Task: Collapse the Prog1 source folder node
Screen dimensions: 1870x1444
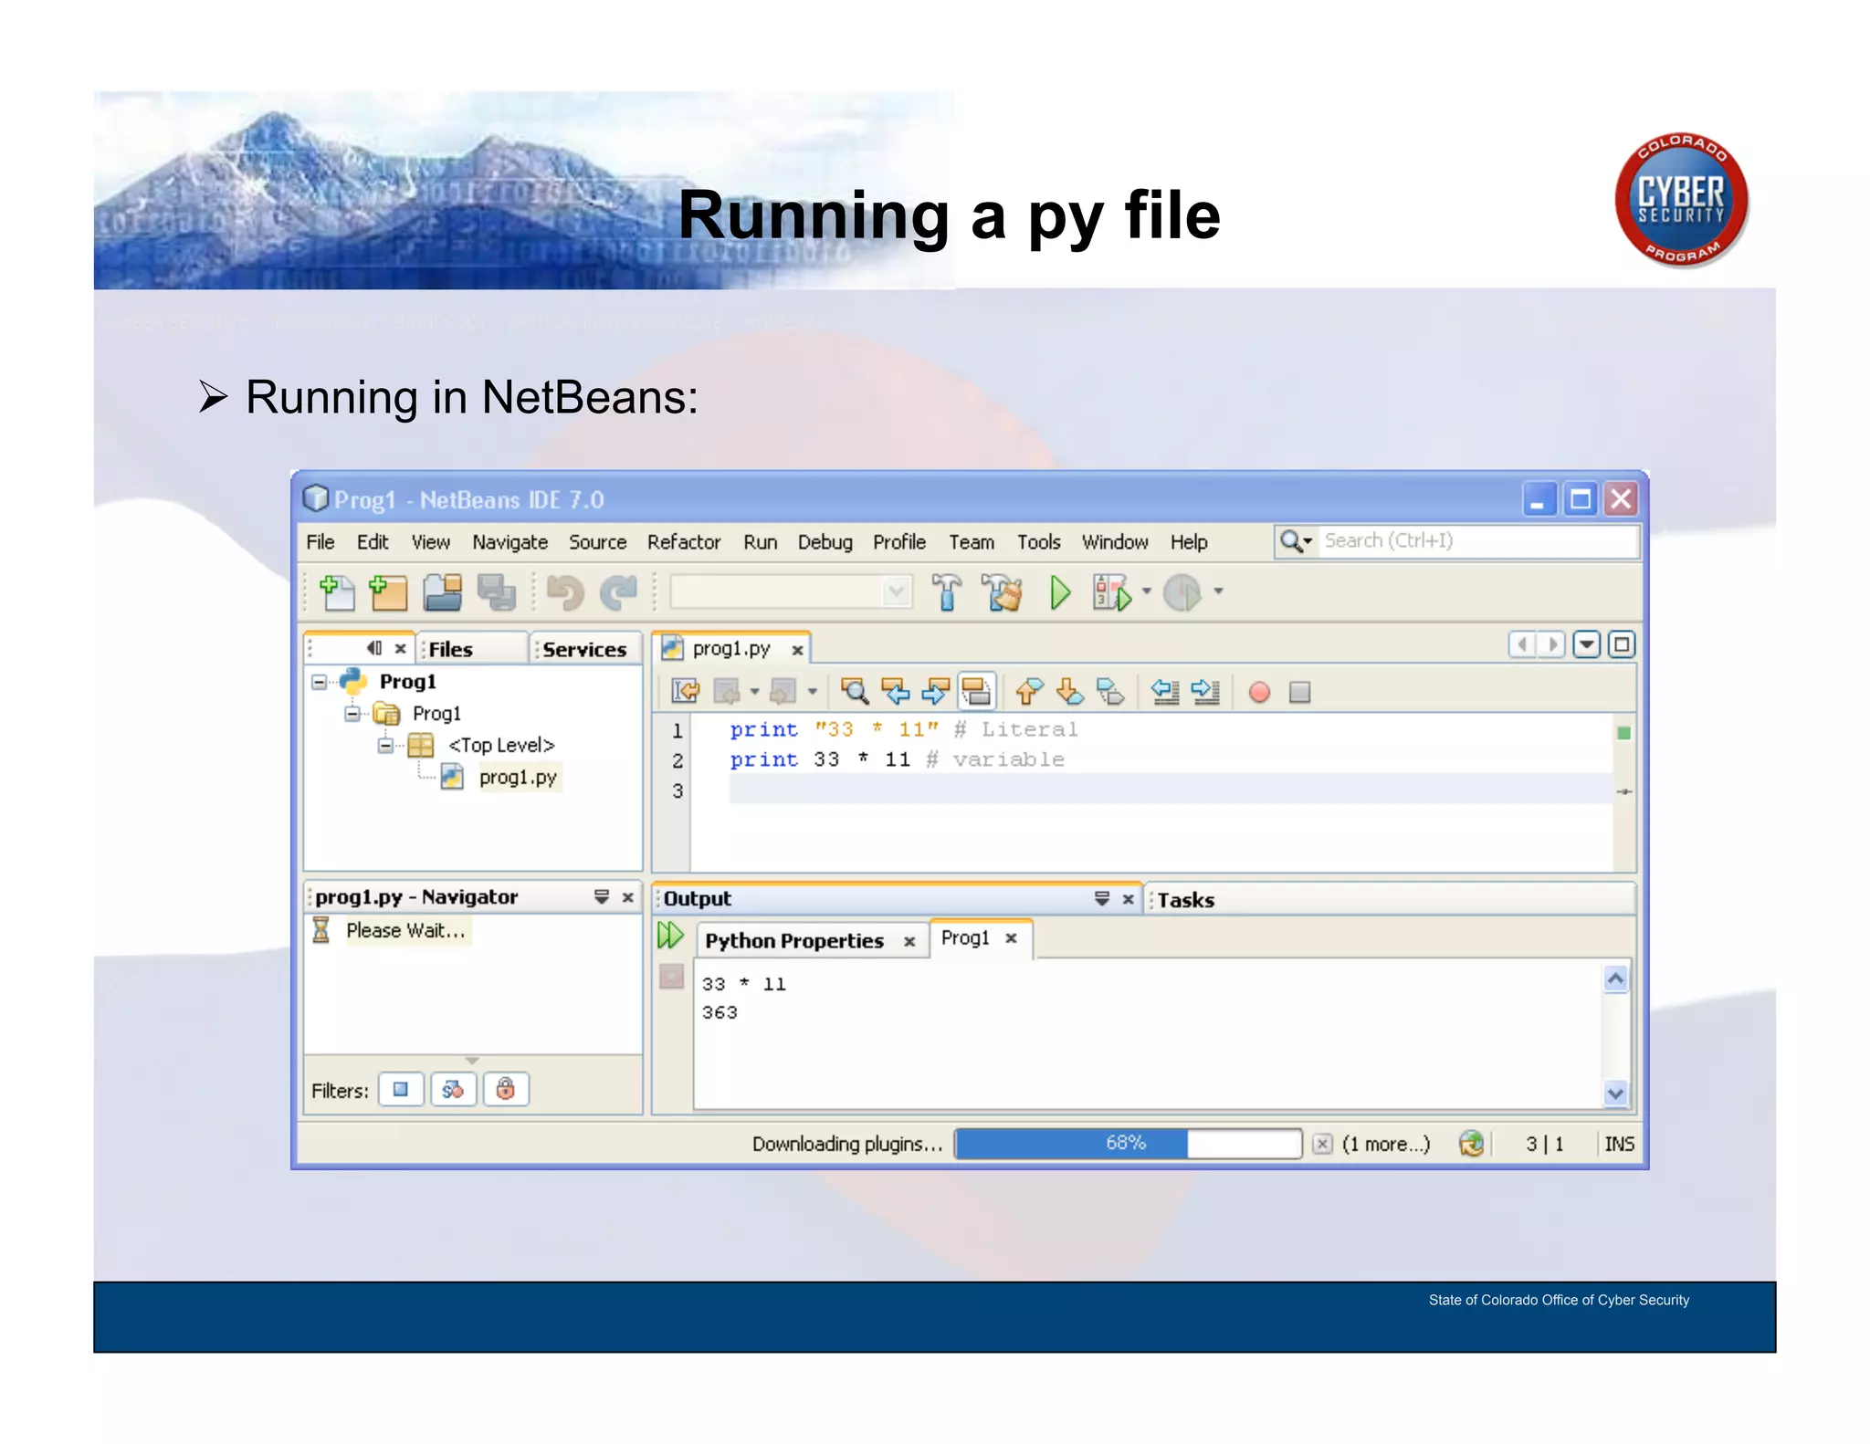Action: (352, 714)
